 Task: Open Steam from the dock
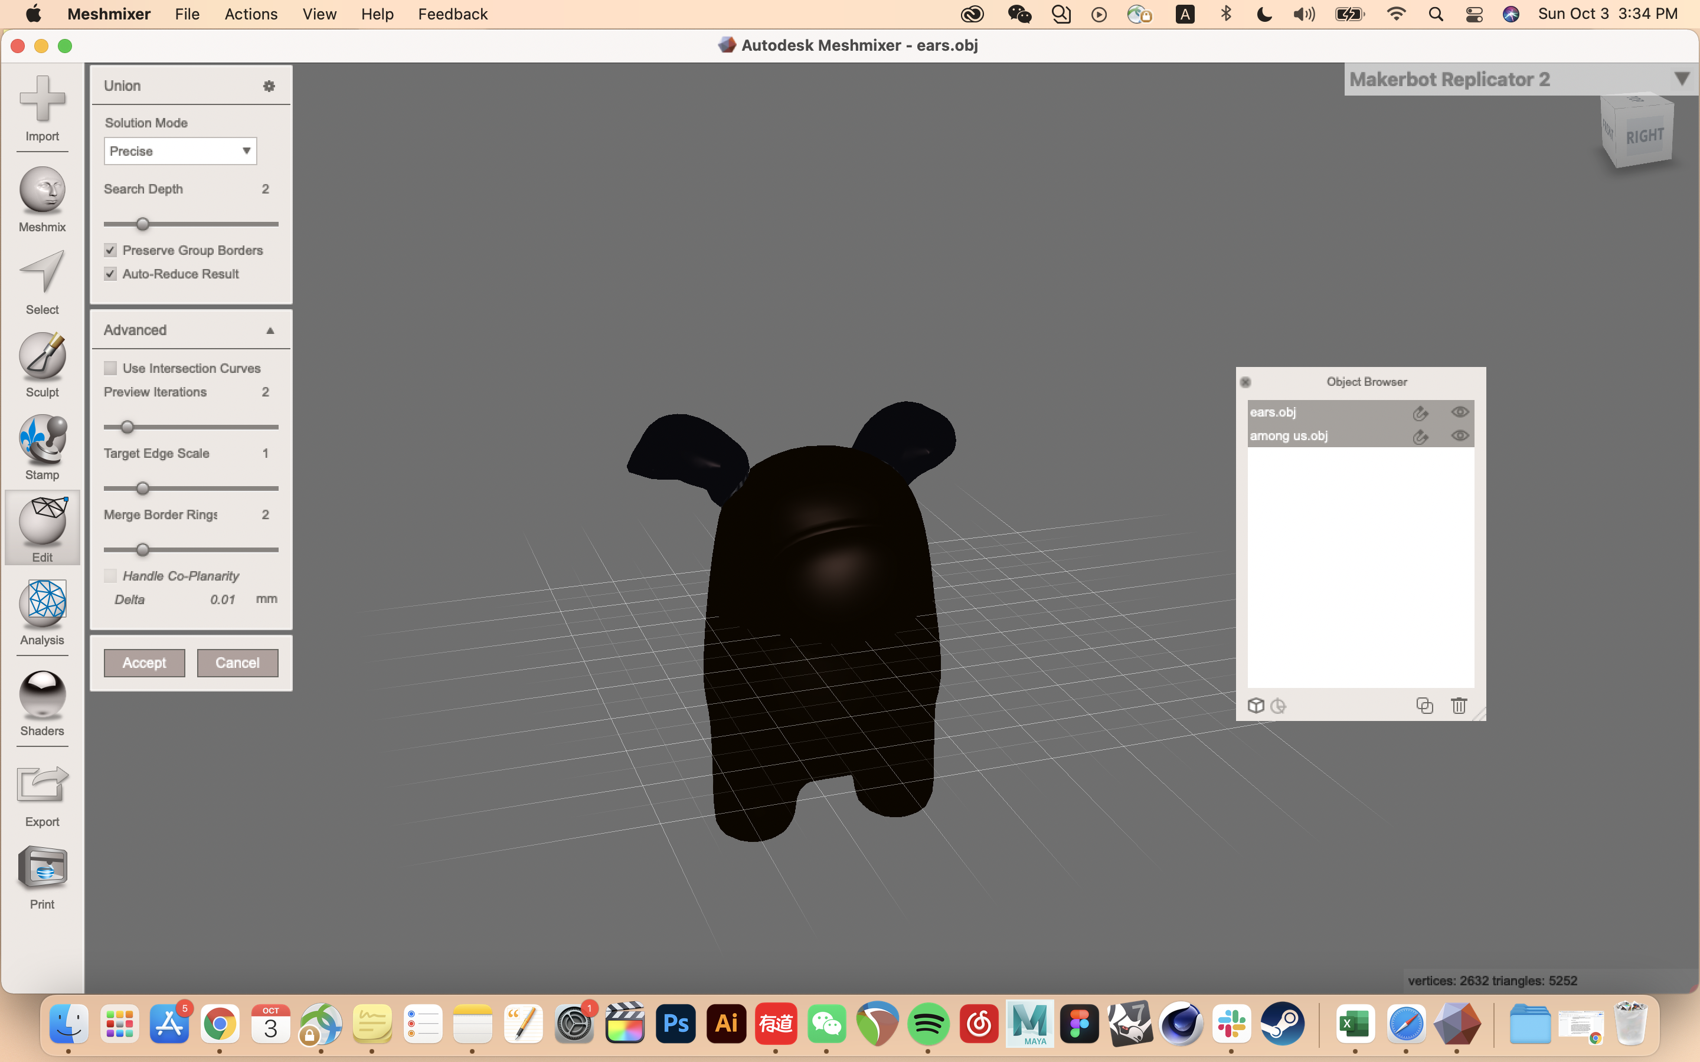1283,1024
